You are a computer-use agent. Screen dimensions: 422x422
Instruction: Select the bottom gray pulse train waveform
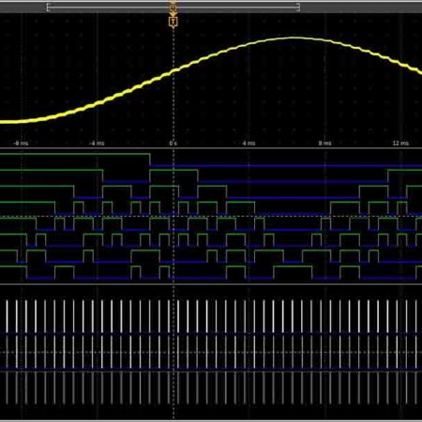pos(211,388)
